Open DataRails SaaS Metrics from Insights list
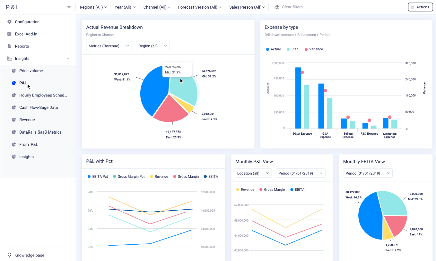 (13, 132)
